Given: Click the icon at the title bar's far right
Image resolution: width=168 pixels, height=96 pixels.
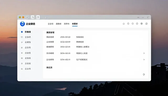Looking at the screenshot, I should pos(148,17).
